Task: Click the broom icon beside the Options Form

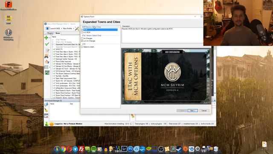Action: pyautogui.click(x=133, y=116)
